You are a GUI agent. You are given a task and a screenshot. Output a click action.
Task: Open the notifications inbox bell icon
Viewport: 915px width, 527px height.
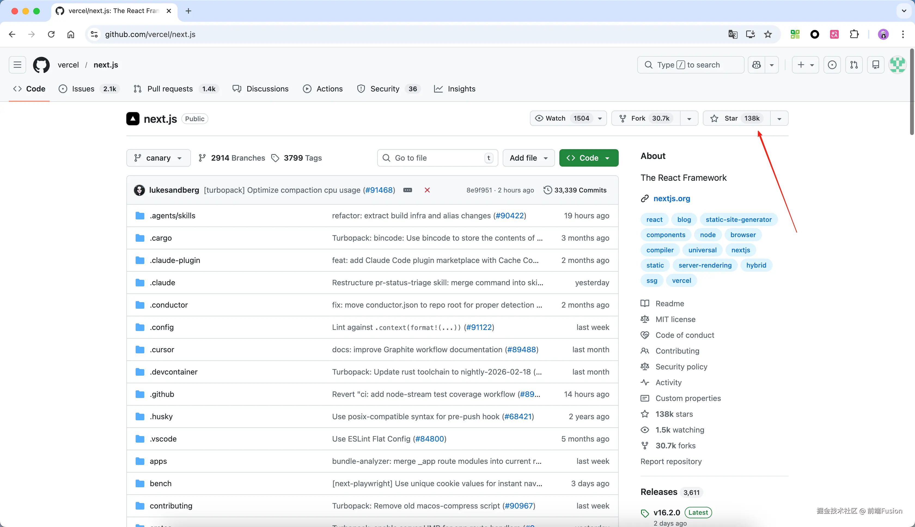[876, 65]
